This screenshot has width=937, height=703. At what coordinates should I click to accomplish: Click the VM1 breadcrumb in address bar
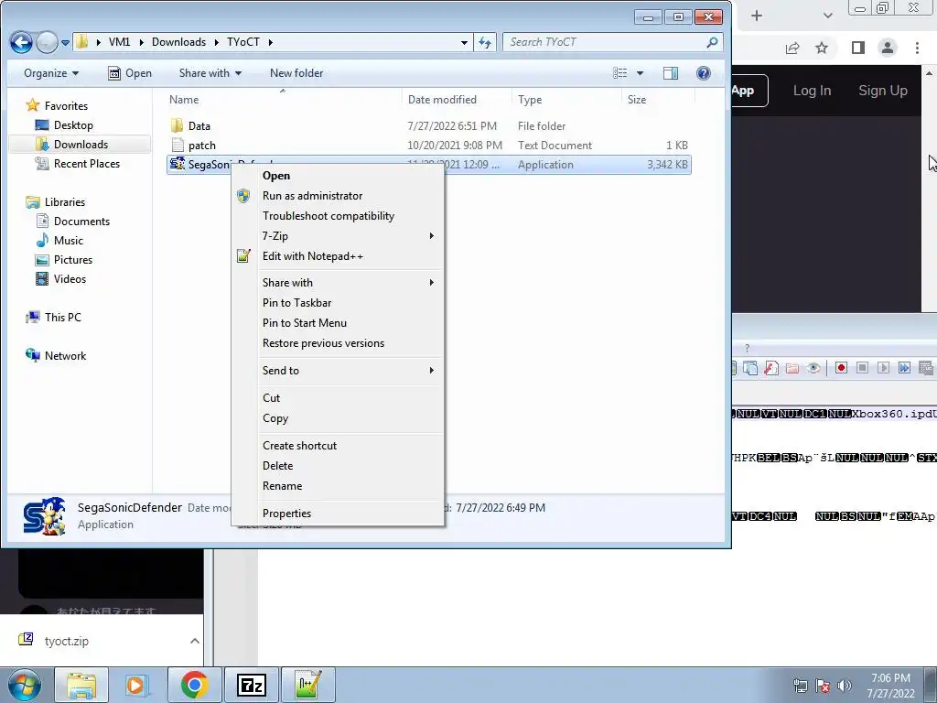point(119,42)
